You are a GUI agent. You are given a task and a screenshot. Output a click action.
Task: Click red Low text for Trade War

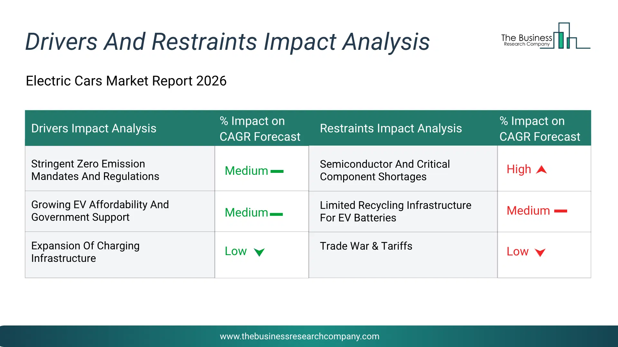[x=518, y=252]
